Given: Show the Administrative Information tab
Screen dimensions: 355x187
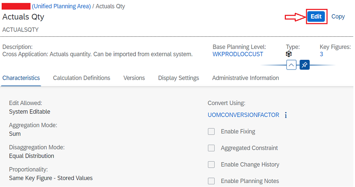Looking at the screenshot, I should tap(245, 78).
